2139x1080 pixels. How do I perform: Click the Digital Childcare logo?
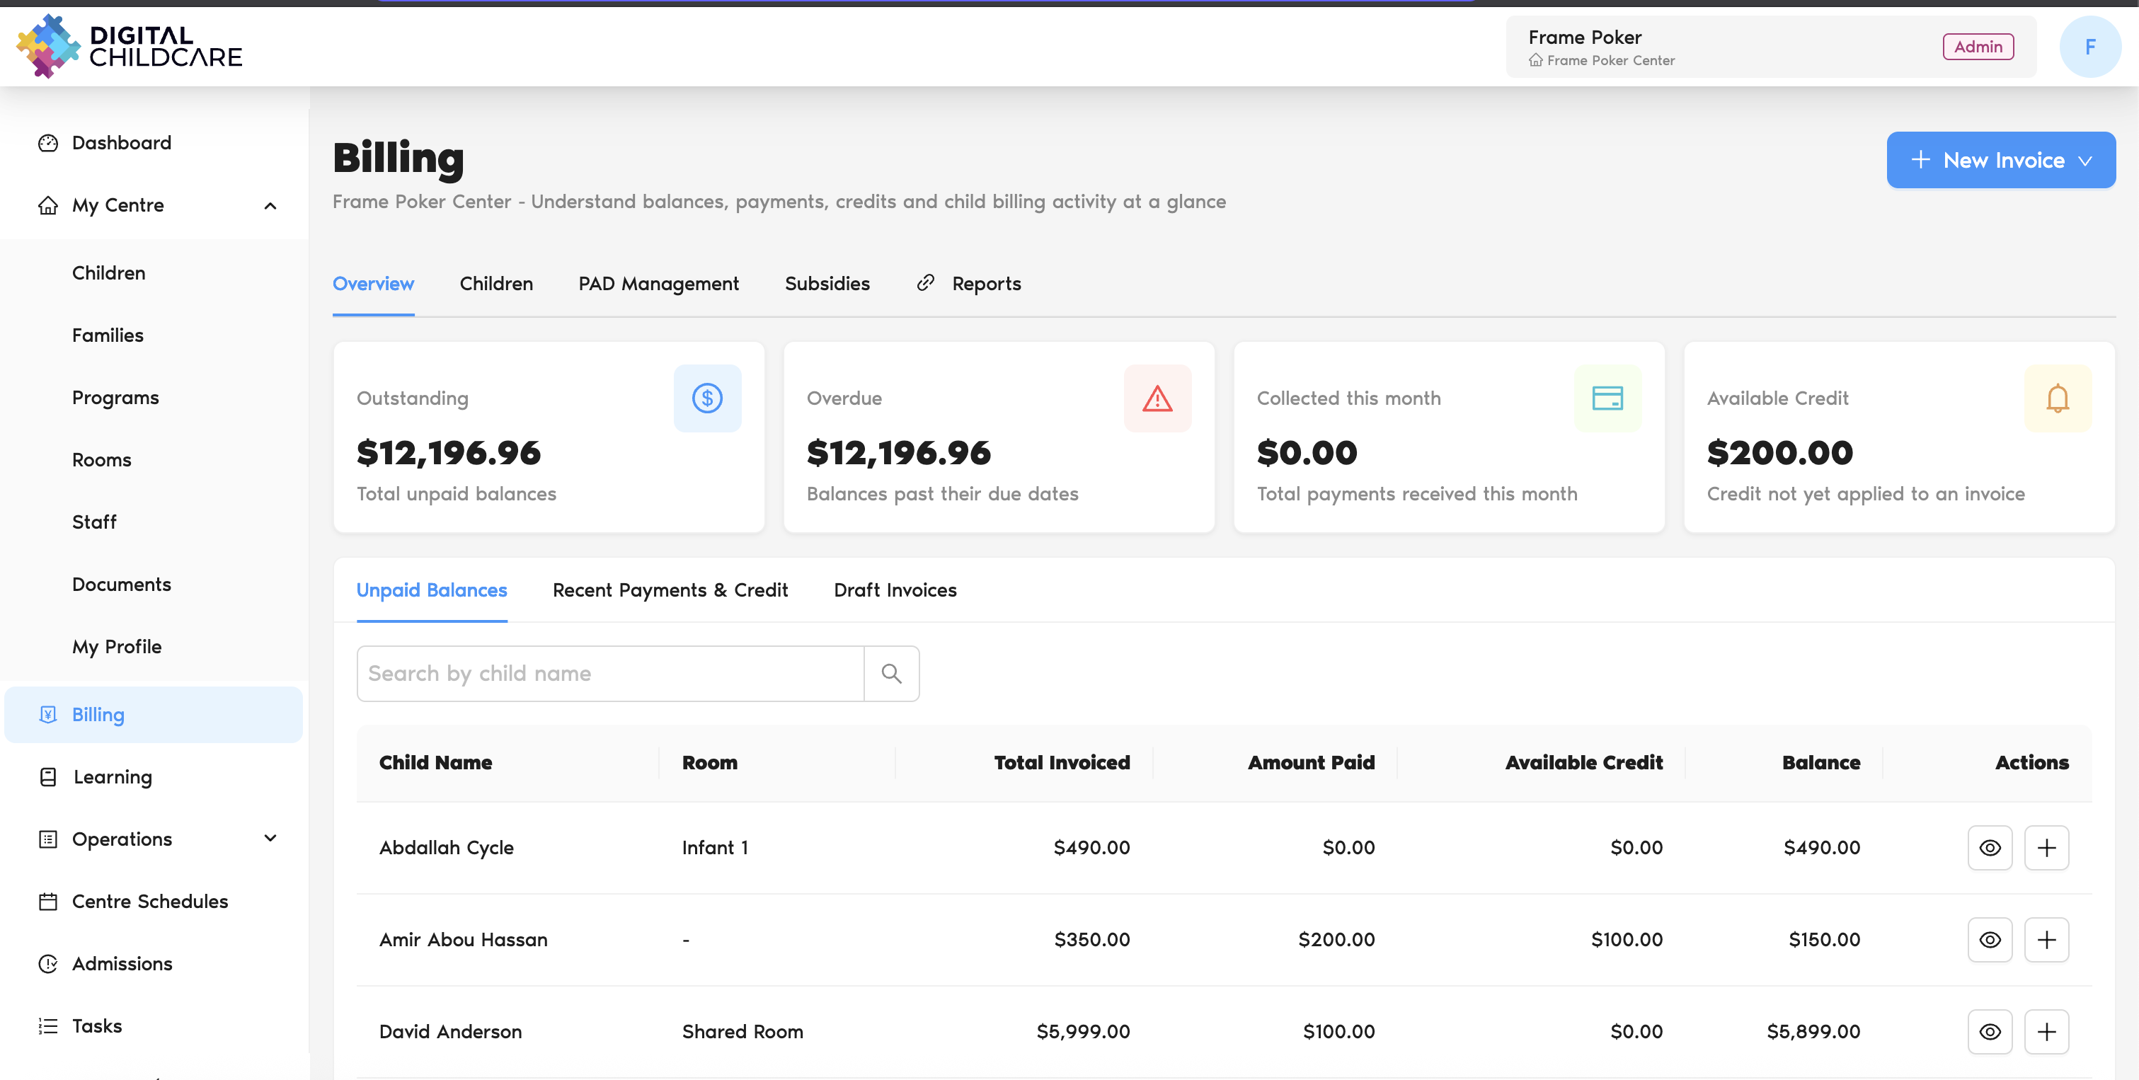tap(130, 47)
